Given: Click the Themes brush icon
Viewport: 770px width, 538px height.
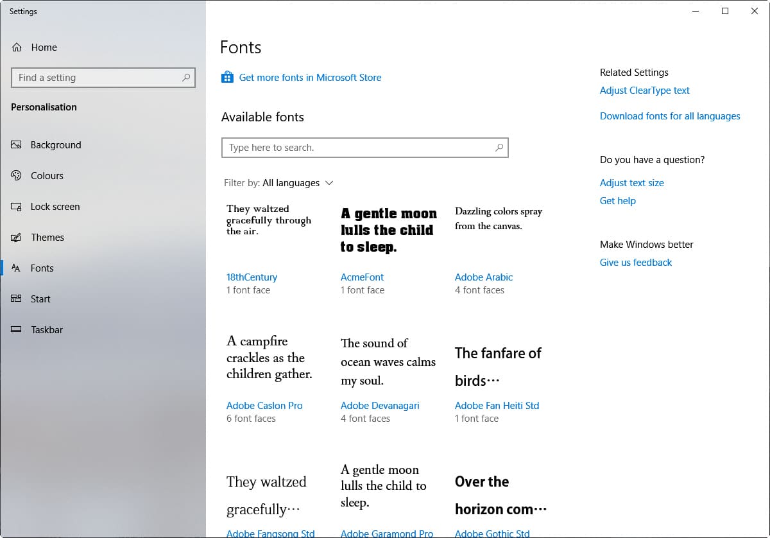Looking at the screenshot, I should point(17,238).
